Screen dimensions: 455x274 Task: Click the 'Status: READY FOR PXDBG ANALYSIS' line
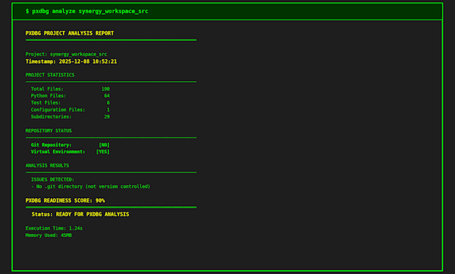(80, 214)
